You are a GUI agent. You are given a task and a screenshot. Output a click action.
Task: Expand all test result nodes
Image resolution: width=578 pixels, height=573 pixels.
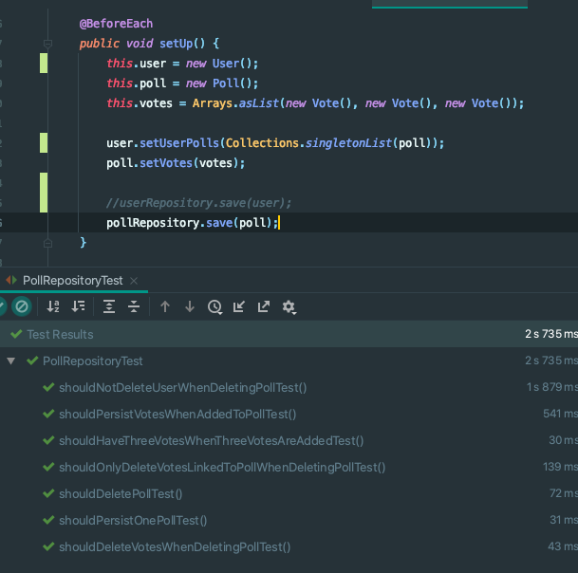click(x=109, y=306)
